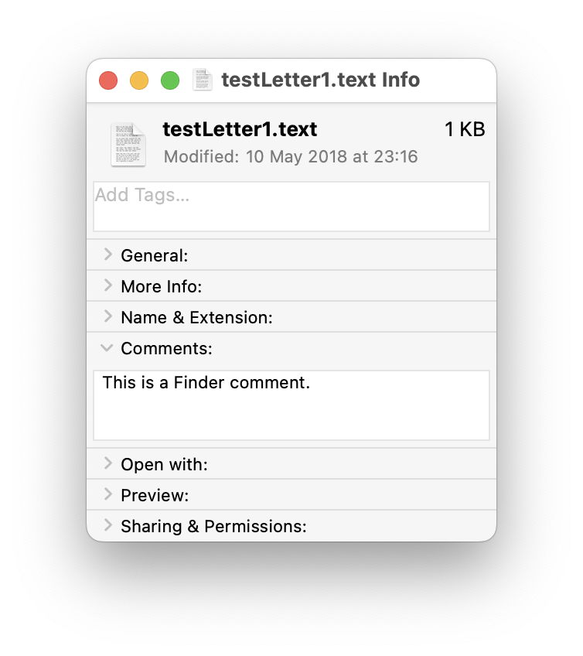Expand the More Info section
The image size is (583, 656).
(x=107, y=285)
